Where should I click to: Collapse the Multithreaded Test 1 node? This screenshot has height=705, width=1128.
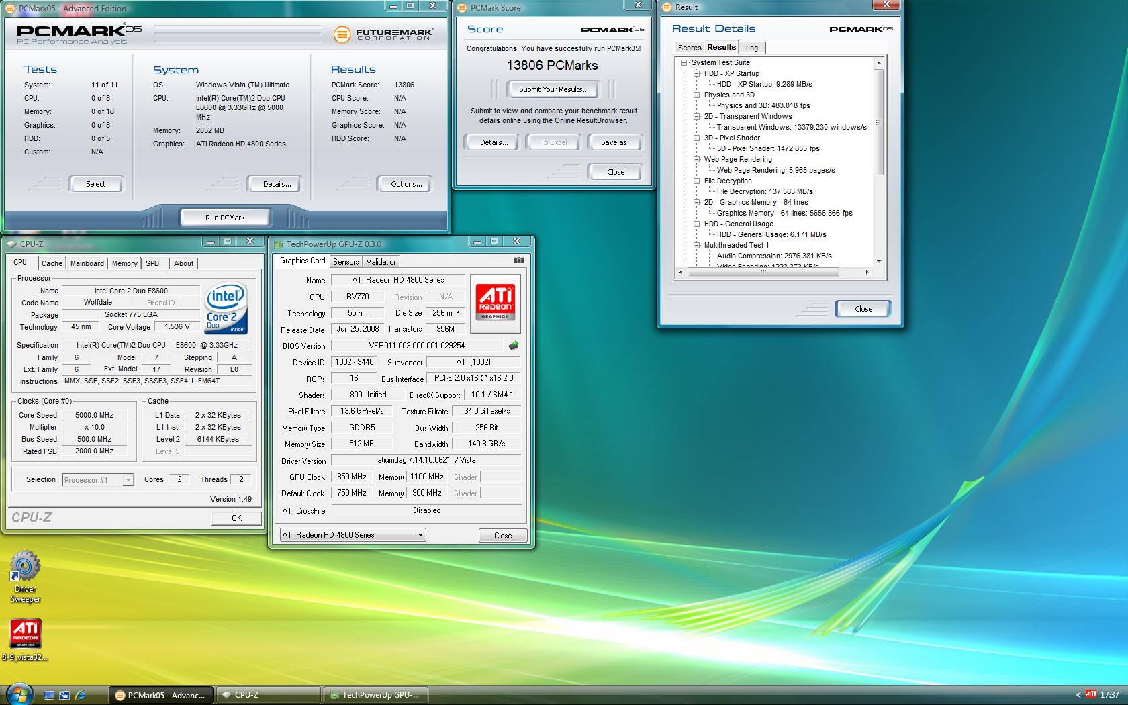click(697, 245)
